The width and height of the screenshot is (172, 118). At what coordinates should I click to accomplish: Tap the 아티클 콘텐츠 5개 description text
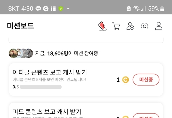click(49, 79)
